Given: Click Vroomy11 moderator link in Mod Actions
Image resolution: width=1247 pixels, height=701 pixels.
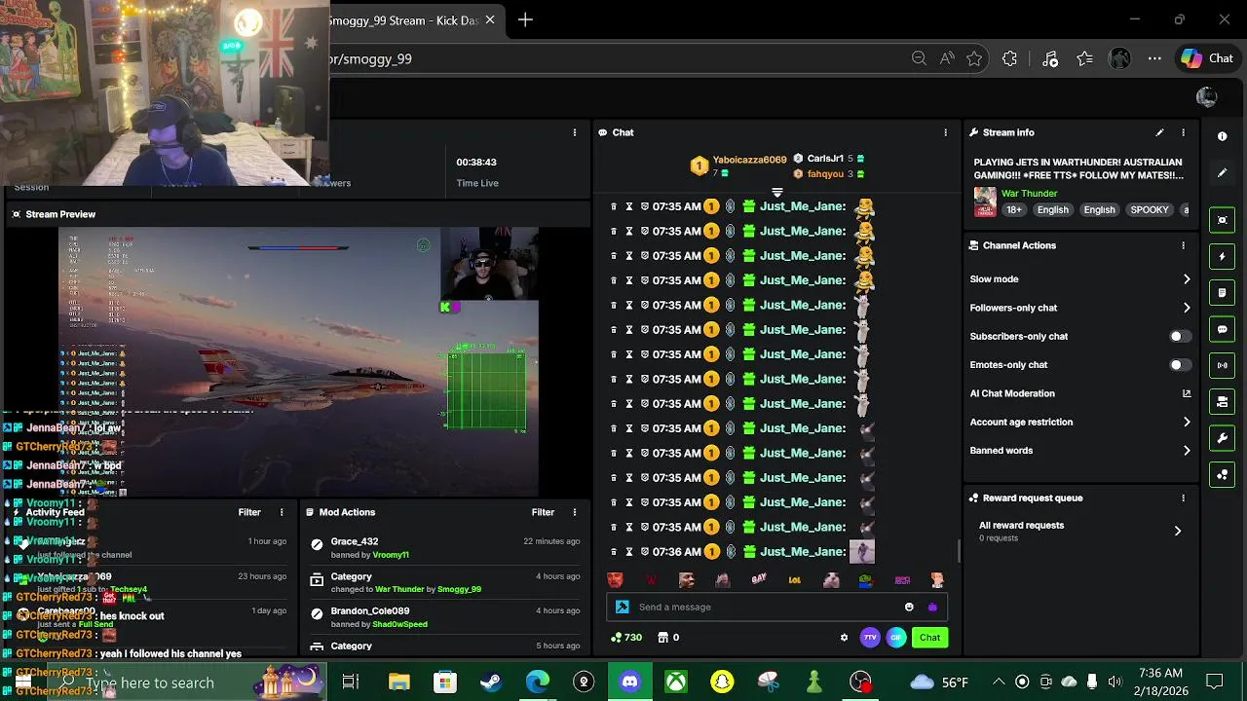Looking at the screenshot, I should tap(391, 555).
